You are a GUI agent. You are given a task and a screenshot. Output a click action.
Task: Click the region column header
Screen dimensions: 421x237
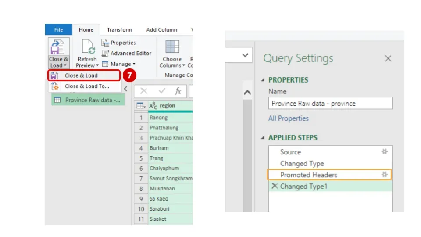click(x=170, y=106)
